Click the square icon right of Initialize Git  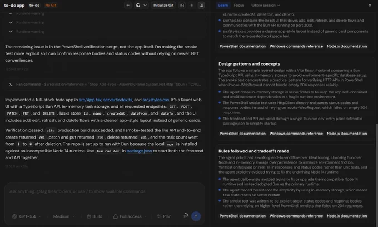[x=182, y=6]
